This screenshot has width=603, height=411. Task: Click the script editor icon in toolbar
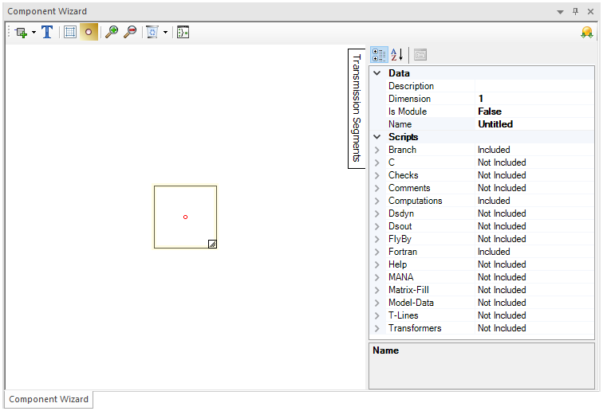pyautogui.click(x=183, y=33)
